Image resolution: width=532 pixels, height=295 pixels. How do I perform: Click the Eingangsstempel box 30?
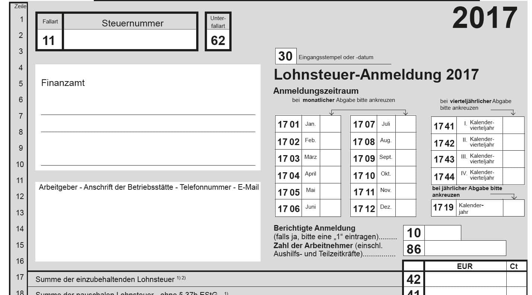point(286,56)
